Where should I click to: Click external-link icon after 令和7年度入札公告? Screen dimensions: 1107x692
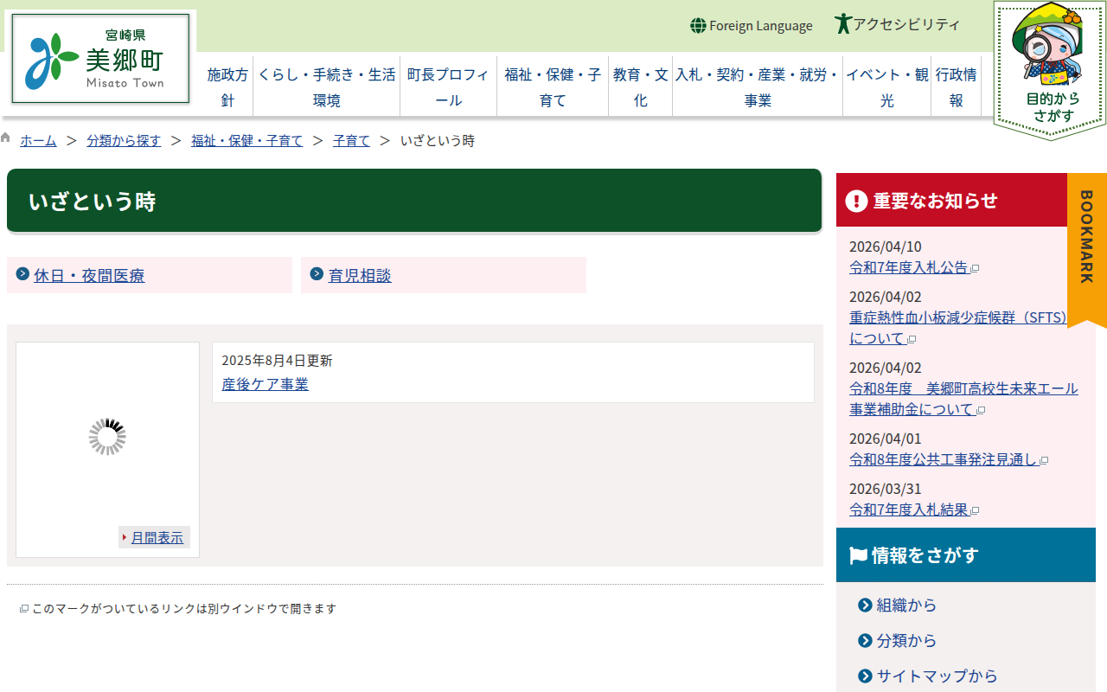[x=975, y=269]
